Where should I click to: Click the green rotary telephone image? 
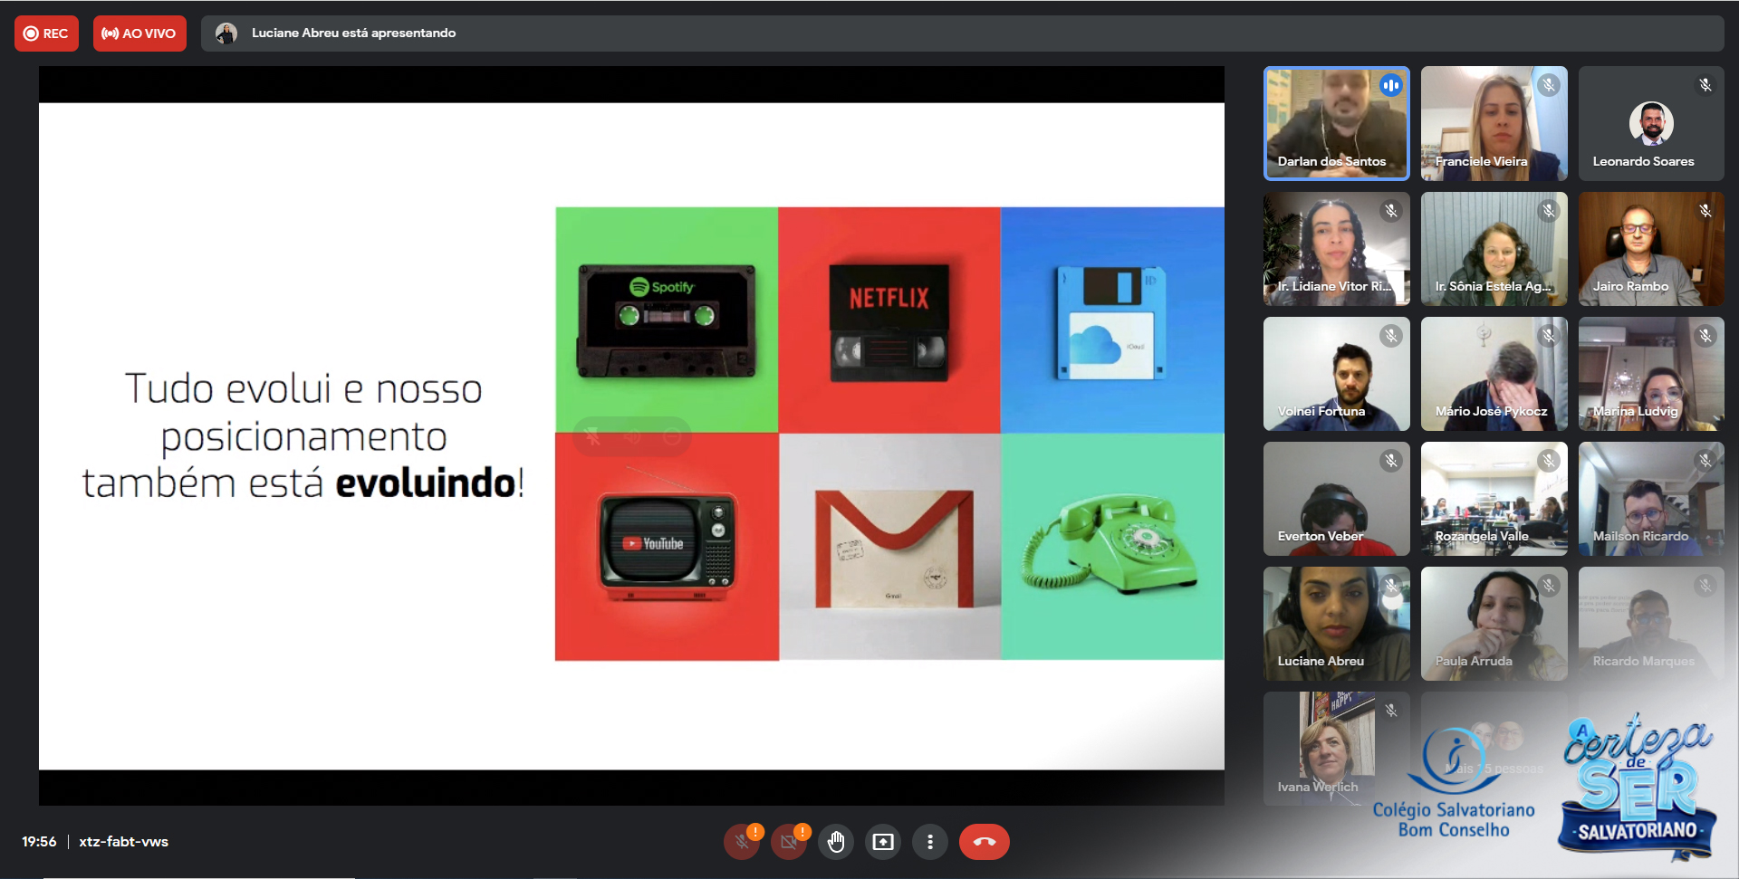pyautogui.click(x=1113, y=547)
